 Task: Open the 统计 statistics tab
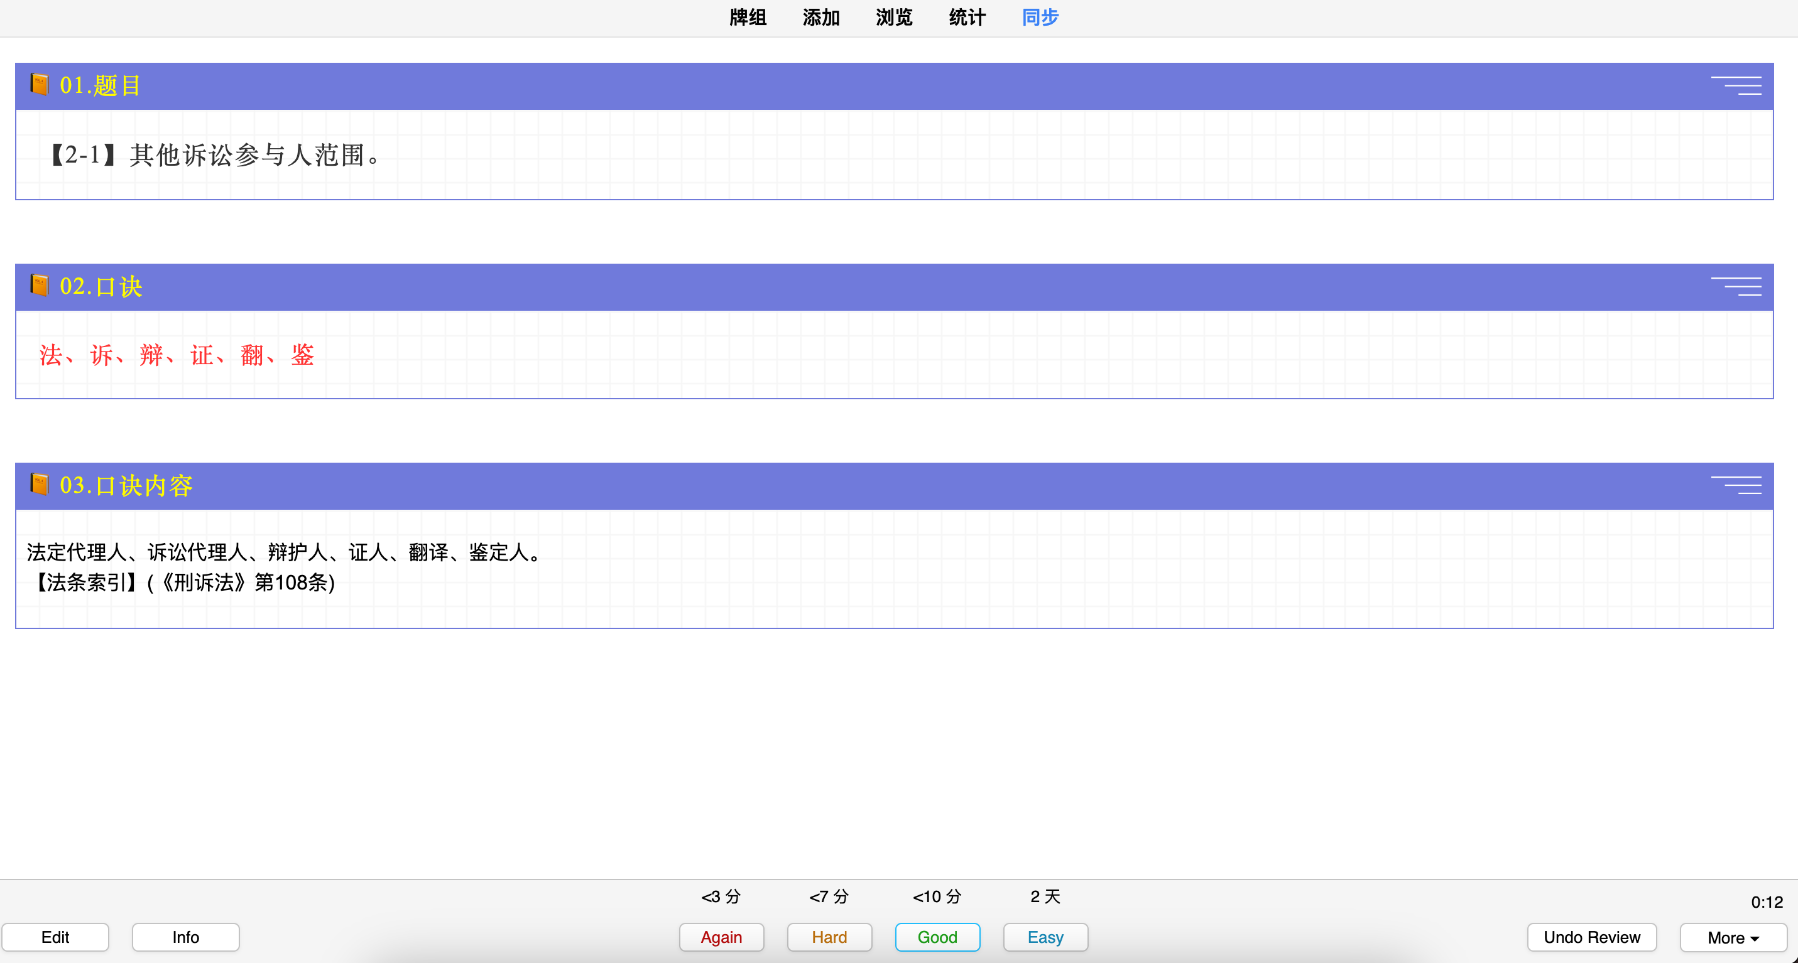tap(967, 18)
